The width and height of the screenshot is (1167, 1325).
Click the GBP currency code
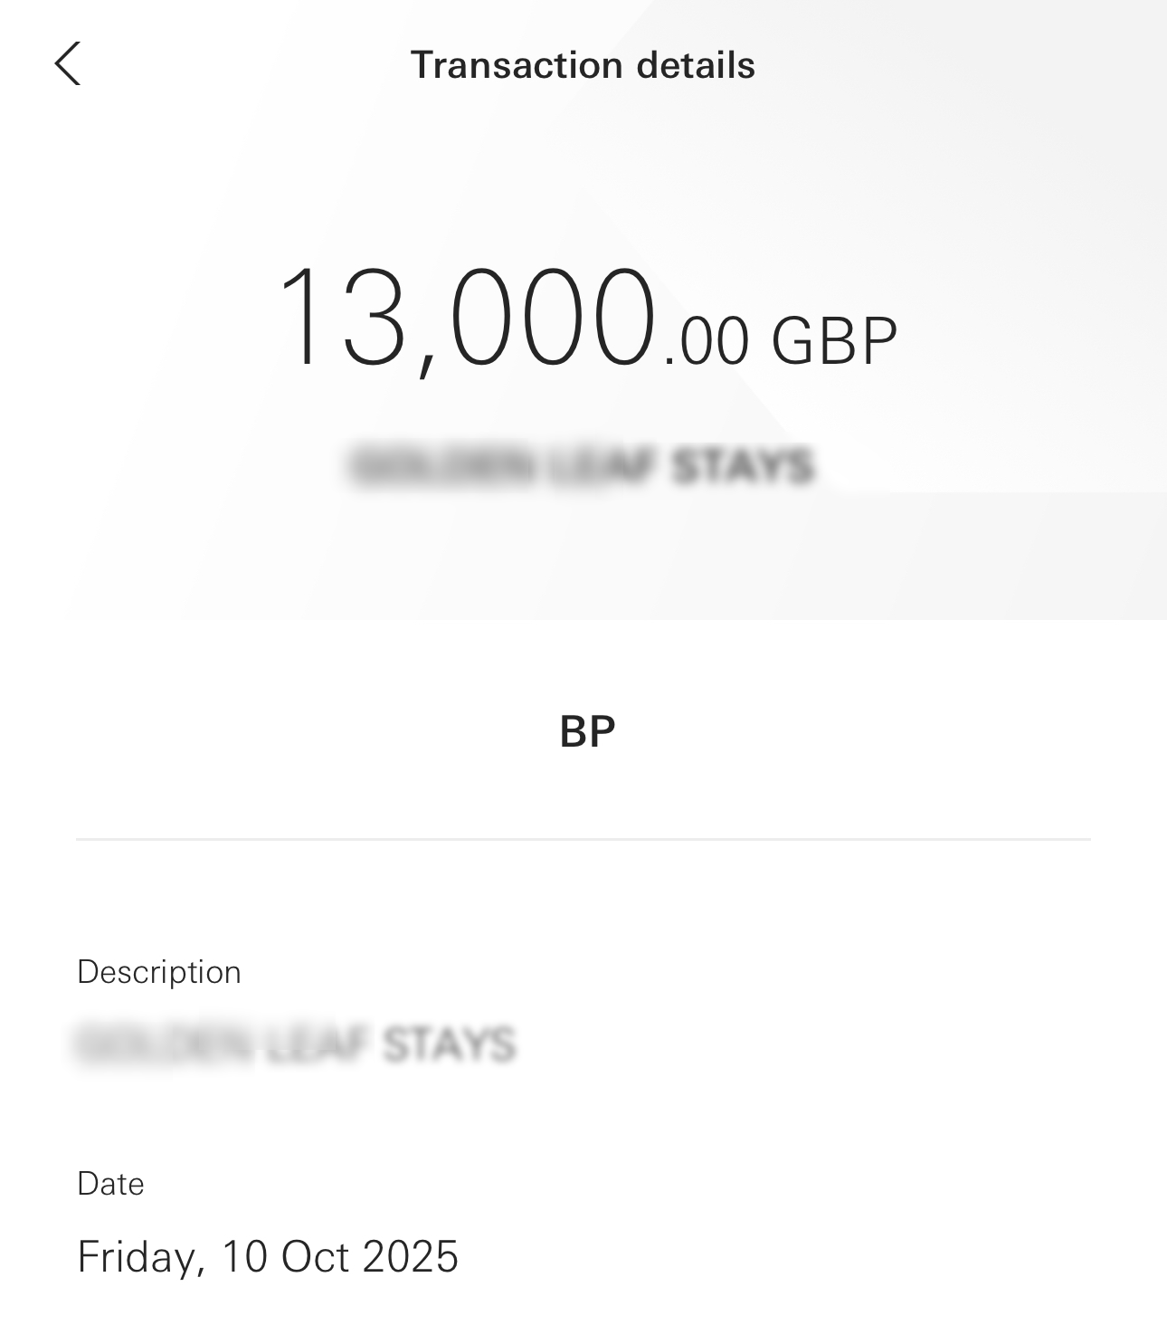pyautogui.click(x=834, y=342)
